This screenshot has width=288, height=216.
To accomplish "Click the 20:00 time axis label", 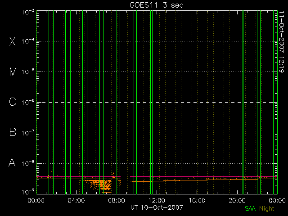I will click(x=237, y=200).
